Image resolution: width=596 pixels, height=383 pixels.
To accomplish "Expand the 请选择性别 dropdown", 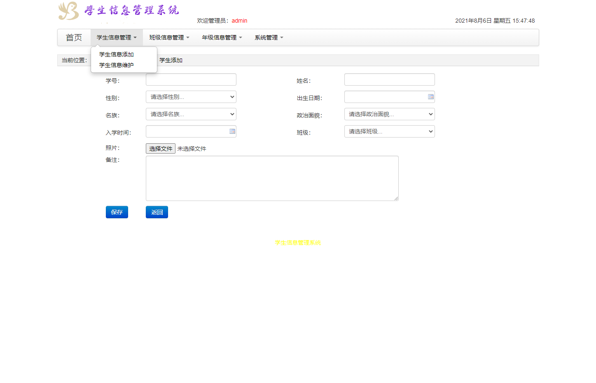I will [x=191, y=97].
